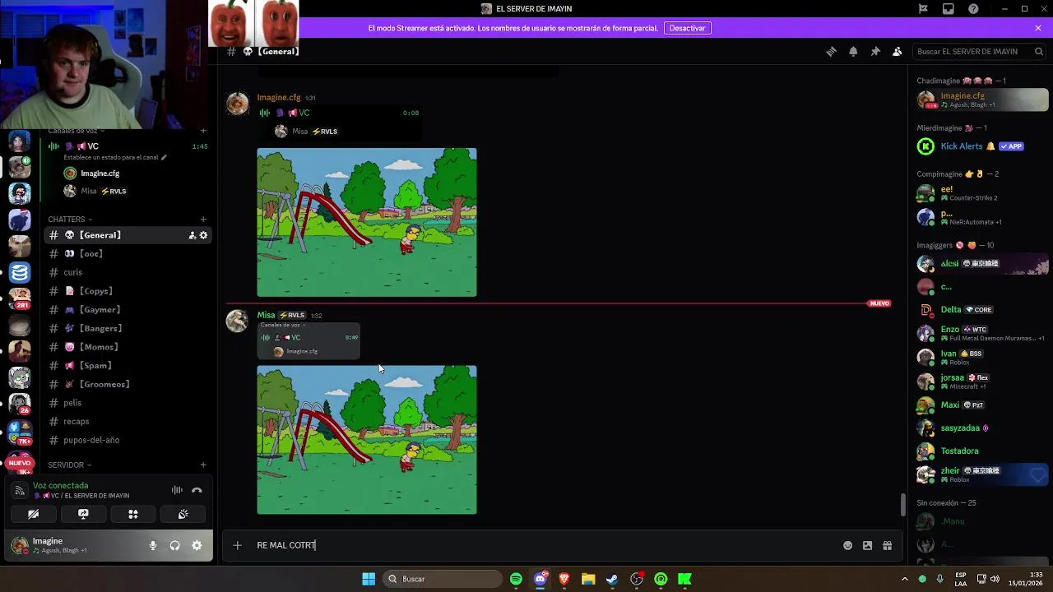Toggle camera off in voice panel

pos(33,514)
